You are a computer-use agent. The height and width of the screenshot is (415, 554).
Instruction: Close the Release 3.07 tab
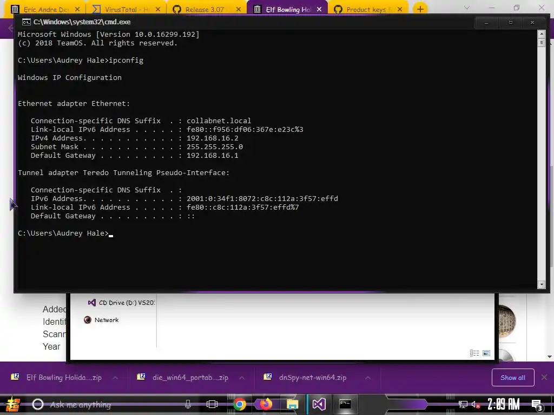click(239, 9)
